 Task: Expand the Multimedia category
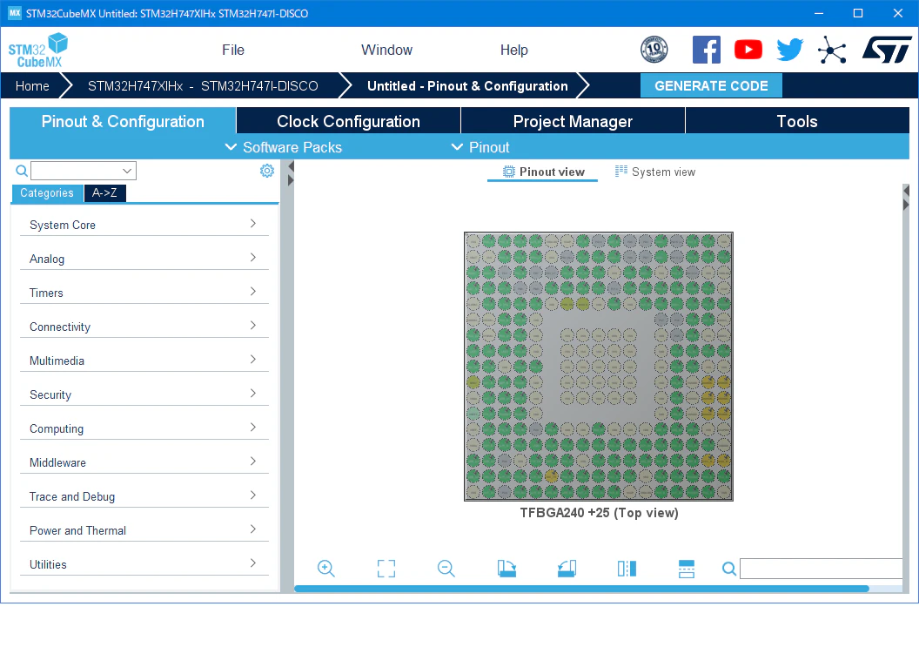pos(144,361)
